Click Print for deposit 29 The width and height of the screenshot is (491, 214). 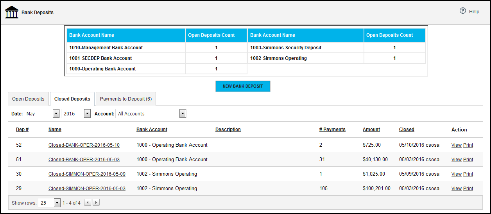pyautogui.click(x=468, y=189)
